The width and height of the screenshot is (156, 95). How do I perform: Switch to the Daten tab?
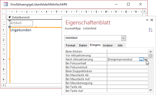83,45
